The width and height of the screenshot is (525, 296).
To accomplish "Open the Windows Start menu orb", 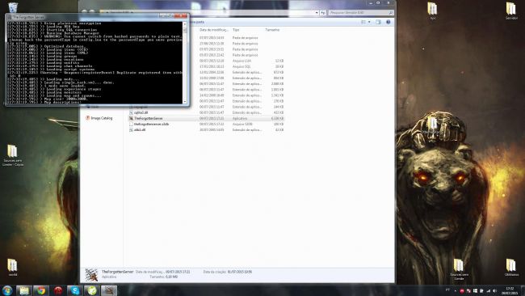I will click(7, 290).
